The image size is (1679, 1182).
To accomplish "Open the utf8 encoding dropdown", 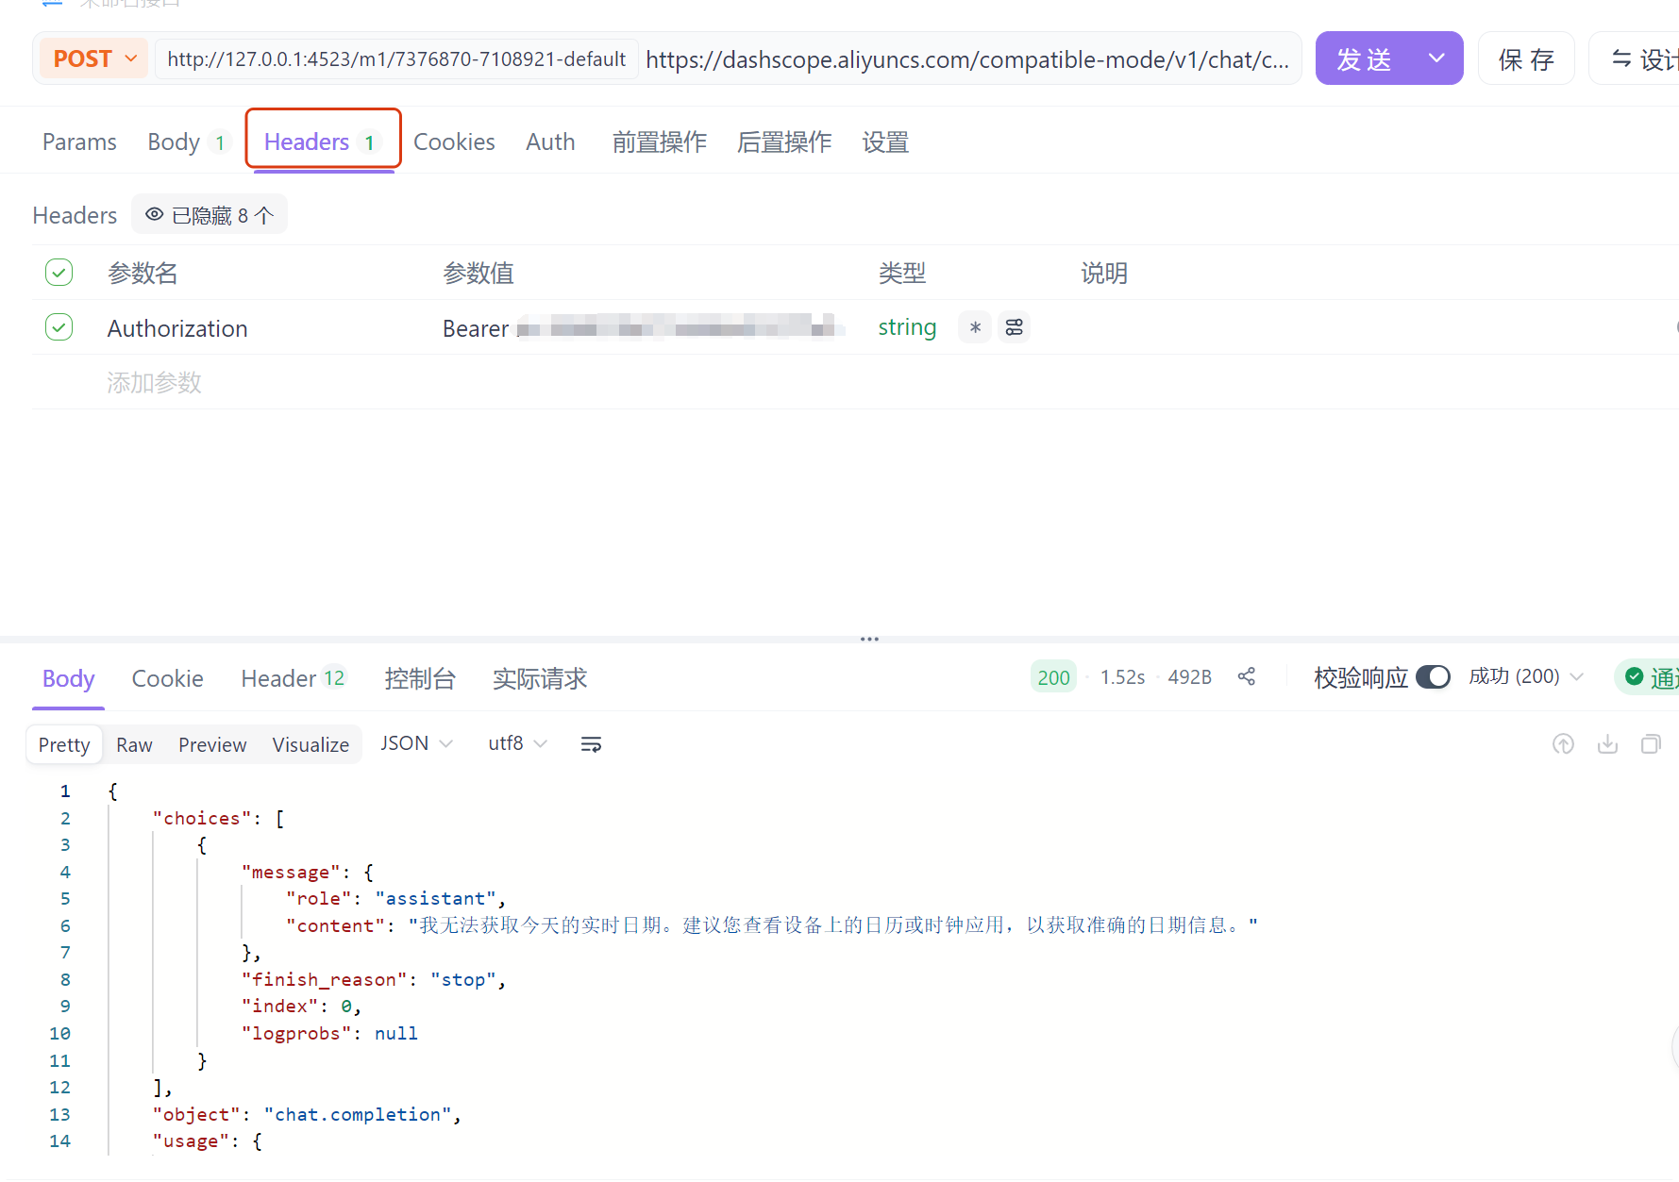I will click(516, 743).
